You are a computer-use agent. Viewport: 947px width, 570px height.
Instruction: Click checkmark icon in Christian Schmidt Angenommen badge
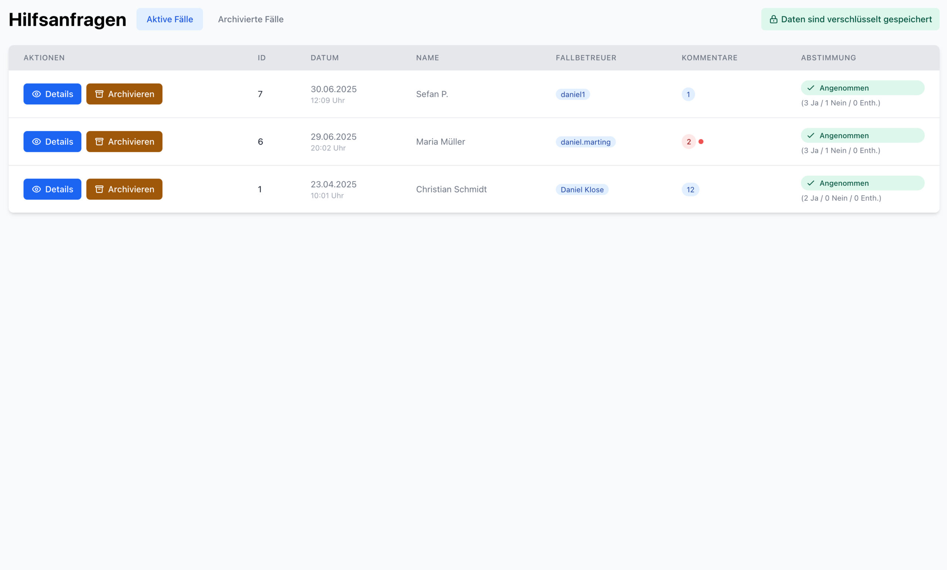(810, 184)
